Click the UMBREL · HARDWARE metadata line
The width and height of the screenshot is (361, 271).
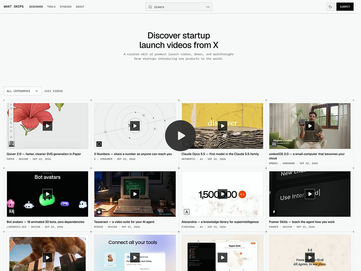tap(293, 163)
